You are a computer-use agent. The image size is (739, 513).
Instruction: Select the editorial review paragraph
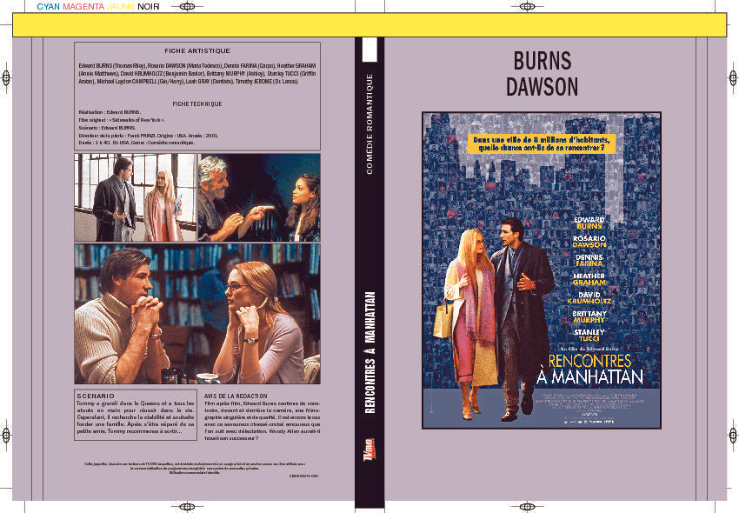(x=262, y=421)
